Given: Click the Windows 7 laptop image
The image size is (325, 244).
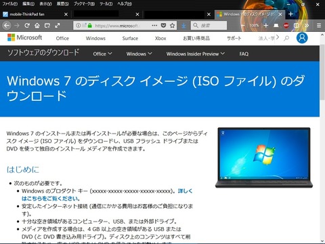Looking at the screenshot, I should [x=264, y=158].
